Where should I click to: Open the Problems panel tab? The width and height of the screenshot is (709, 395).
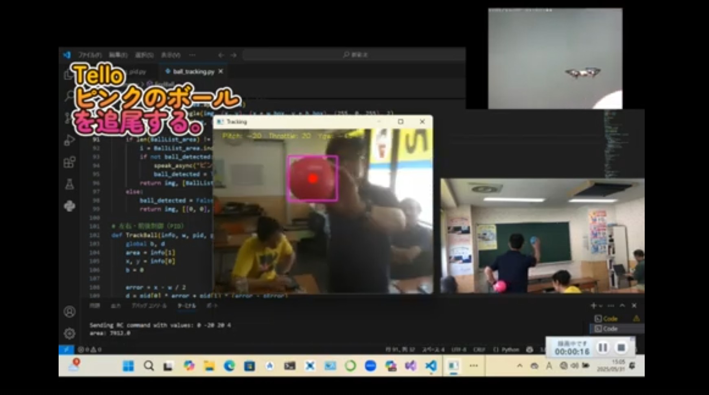click(95, 306)
